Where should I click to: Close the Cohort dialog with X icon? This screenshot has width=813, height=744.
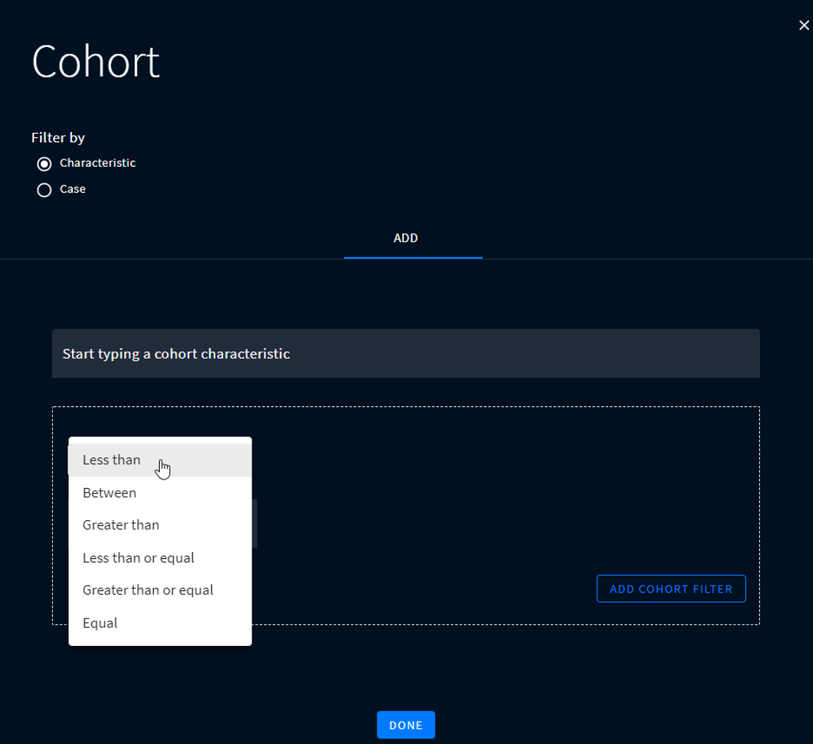pyautogui.click(x=804, y=26)
